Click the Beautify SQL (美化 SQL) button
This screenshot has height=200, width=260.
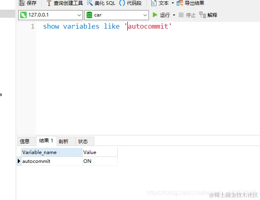click(x=101, y=3)
